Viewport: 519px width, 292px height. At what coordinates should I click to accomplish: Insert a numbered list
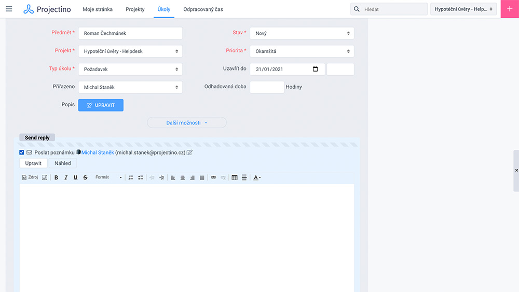[x=131, y=177]
